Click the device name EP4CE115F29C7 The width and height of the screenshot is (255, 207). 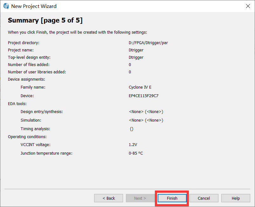[x=143, y=96]
